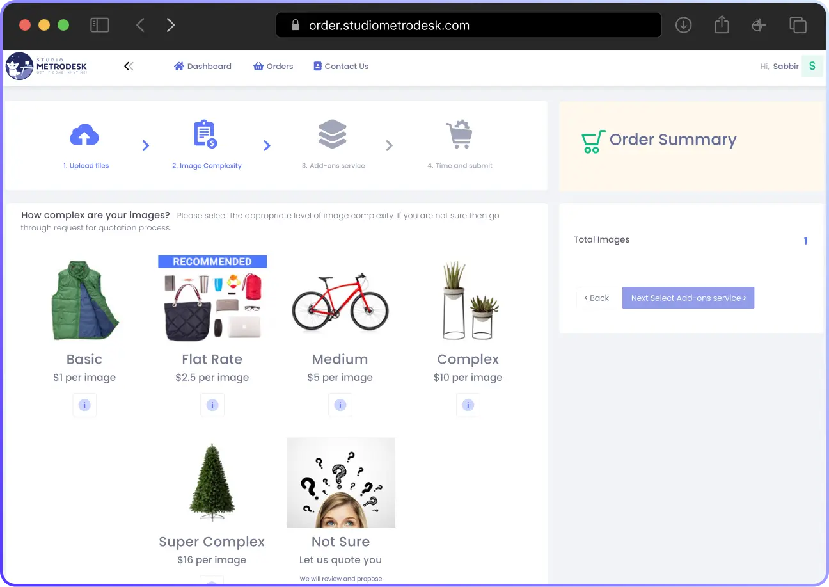The height and width of the screenshot is (587, 829).
Task: Click the Time and submit cart icon
Action: [459, 134]
